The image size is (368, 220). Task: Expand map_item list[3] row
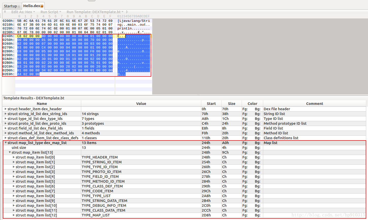pyautogui.click(x=14, y=172)
